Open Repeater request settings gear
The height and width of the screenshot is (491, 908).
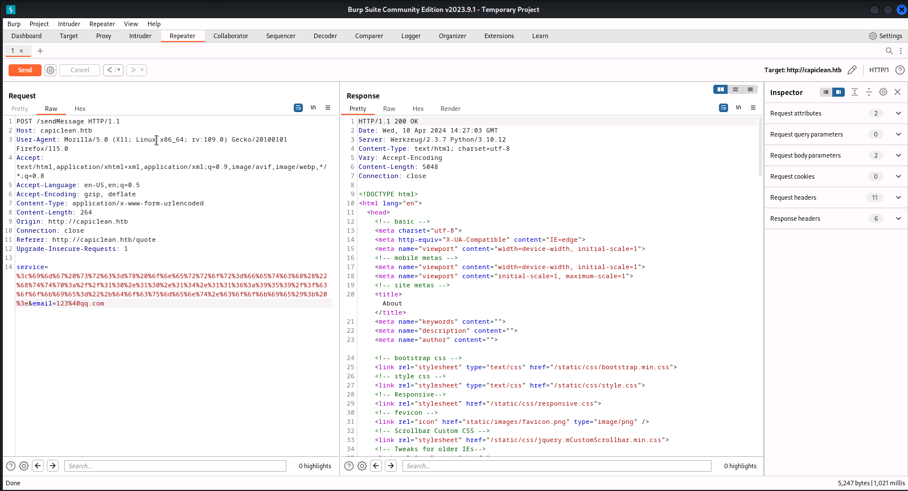51,70
